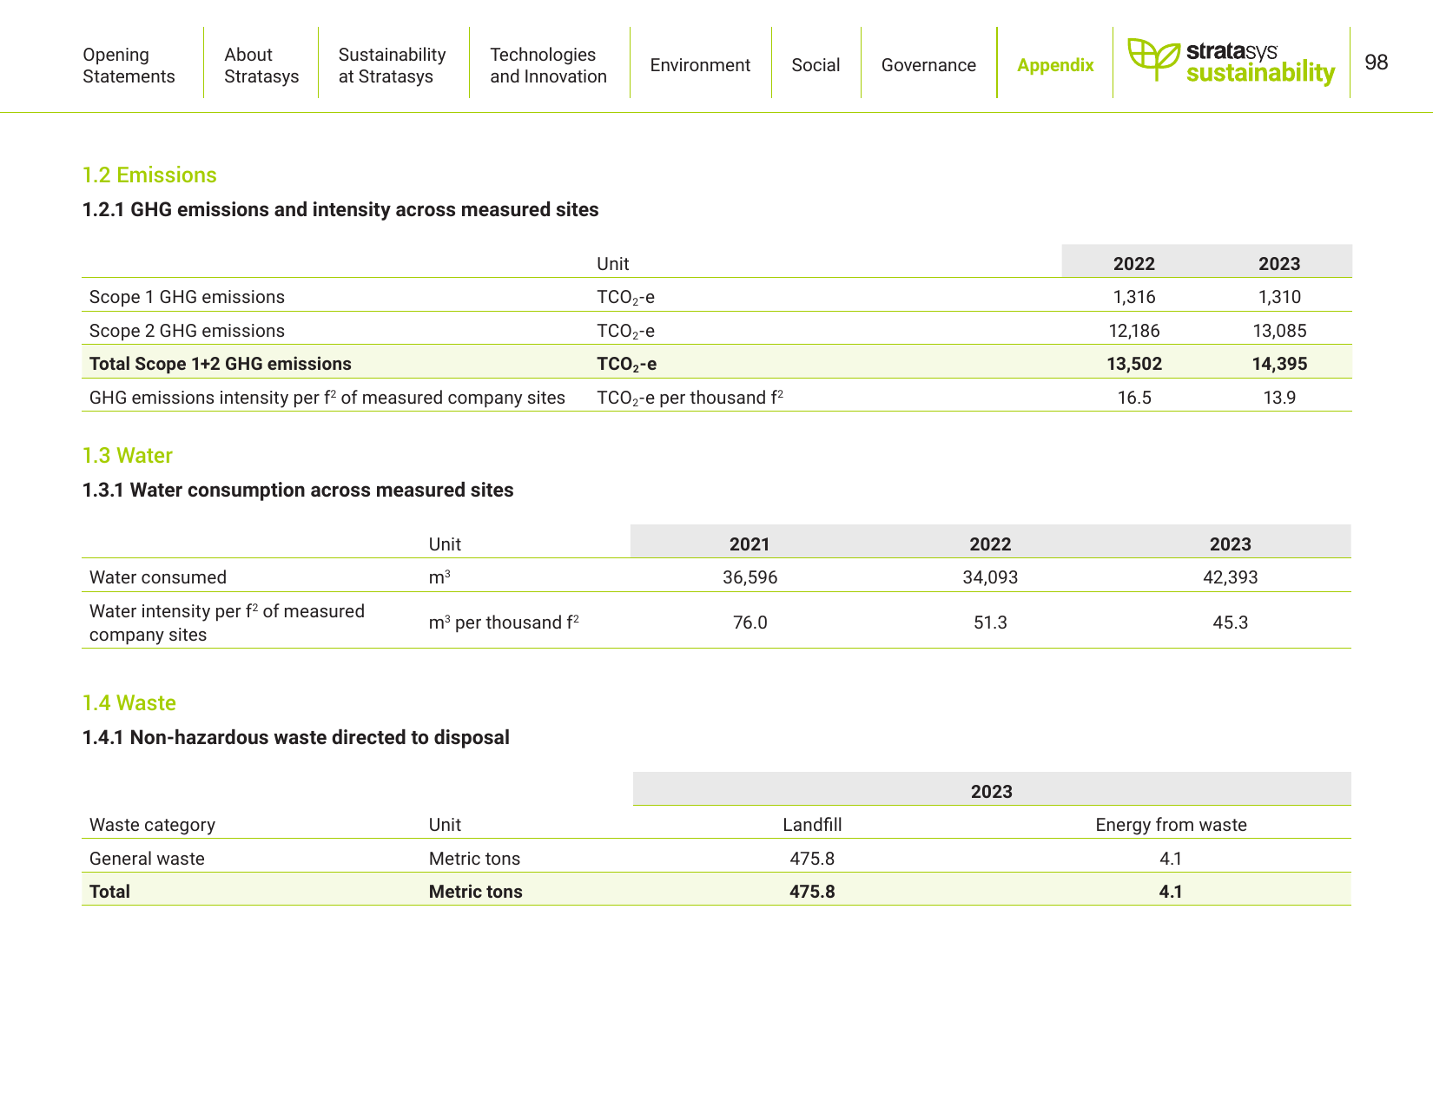Screen dimensions: 1433x1107
Task: Click the 12,186 Scope 2 value
Action: [1134, 331]
